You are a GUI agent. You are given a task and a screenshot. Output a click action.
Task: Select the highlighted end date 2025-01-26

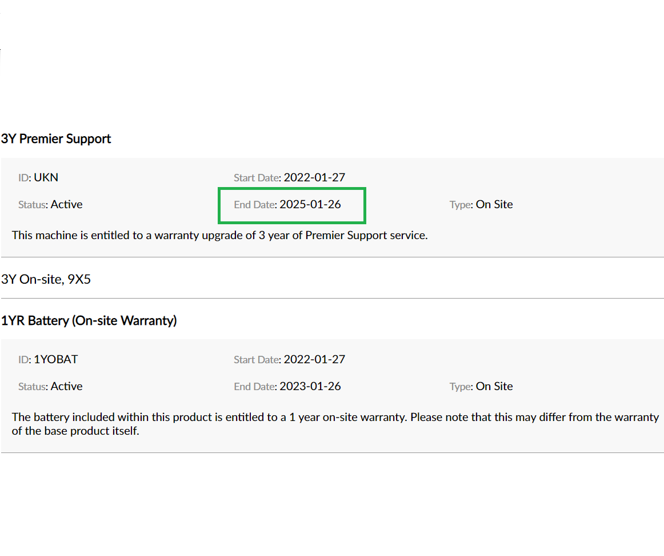coord(310,204)
